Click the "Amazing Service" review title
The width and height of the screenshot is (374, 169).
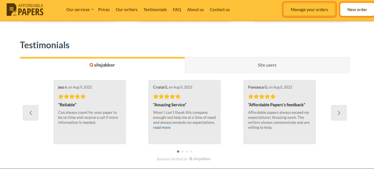click(170, 105)
